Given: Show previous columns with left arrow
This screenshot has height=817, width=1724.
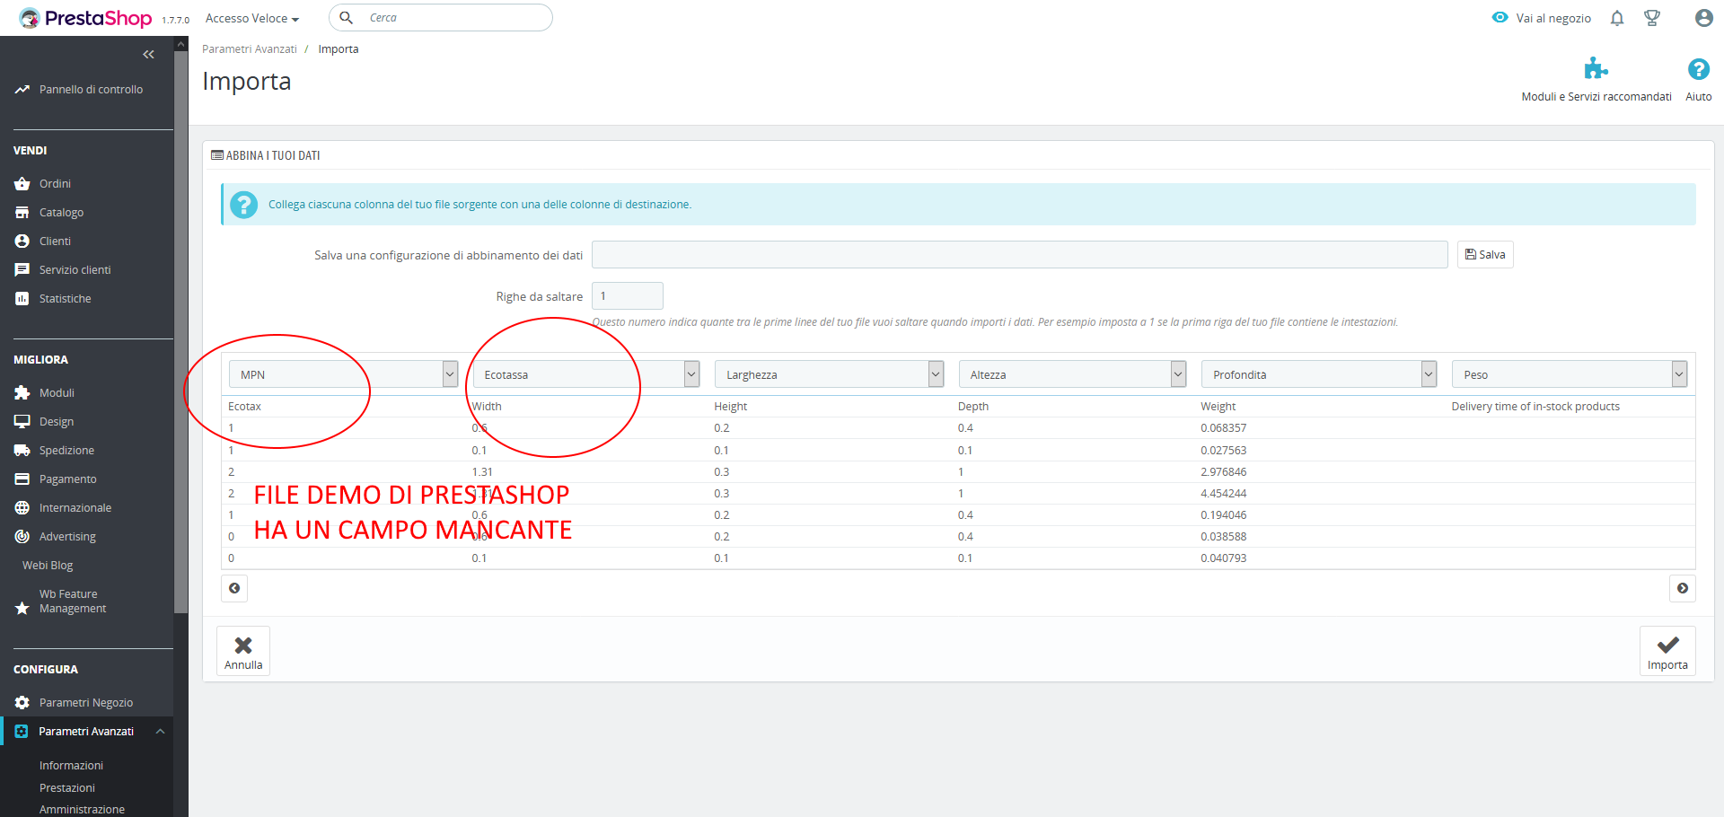Looking at the screenshot, I should pyautogui.click(x=234, y=588).
